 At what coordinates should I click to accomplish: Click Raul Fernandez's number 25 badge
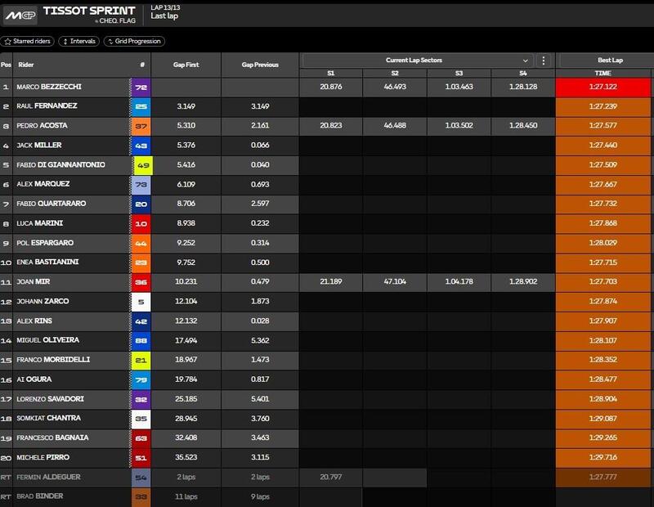142,105
